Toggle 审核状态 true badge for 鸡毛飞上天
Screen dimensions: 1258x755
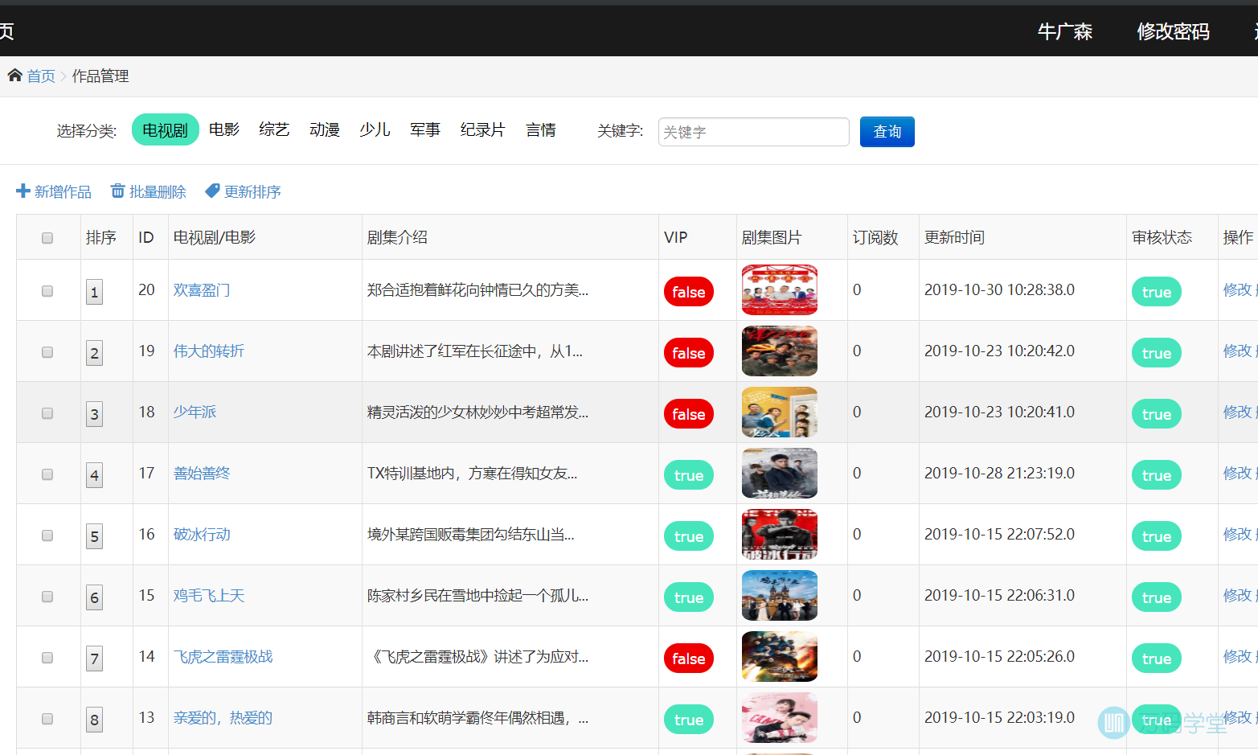point(1157,597)
